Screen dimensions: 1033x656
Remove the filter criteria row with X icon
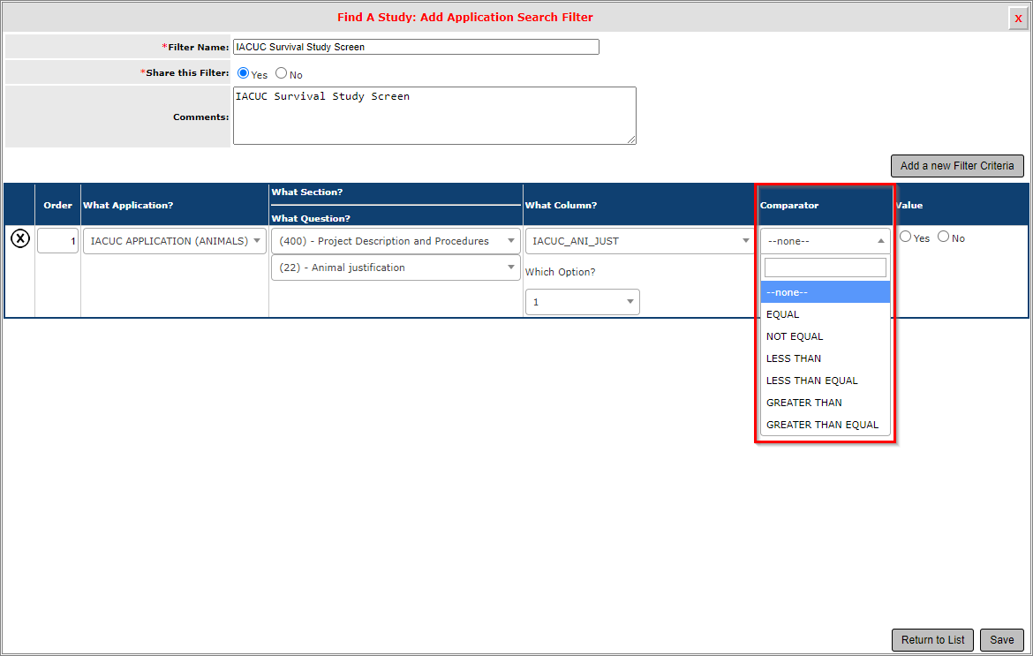[x=20, y=238]
